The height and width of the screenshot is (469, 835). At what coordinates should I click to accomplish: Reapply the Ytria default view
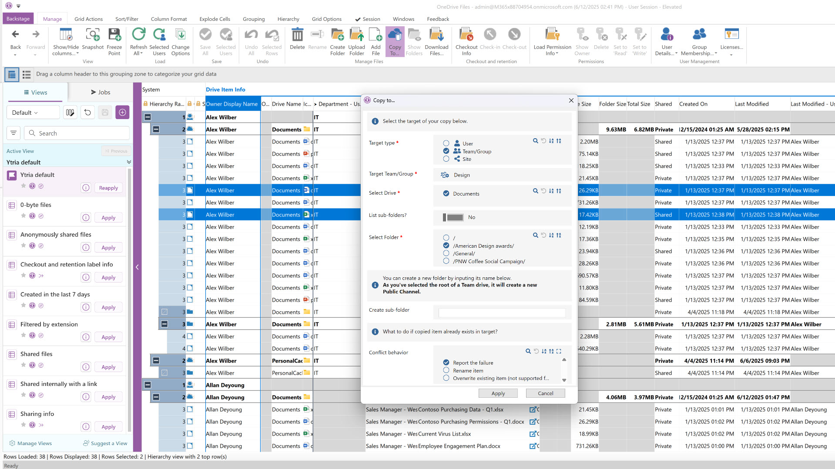coord(108,188)
